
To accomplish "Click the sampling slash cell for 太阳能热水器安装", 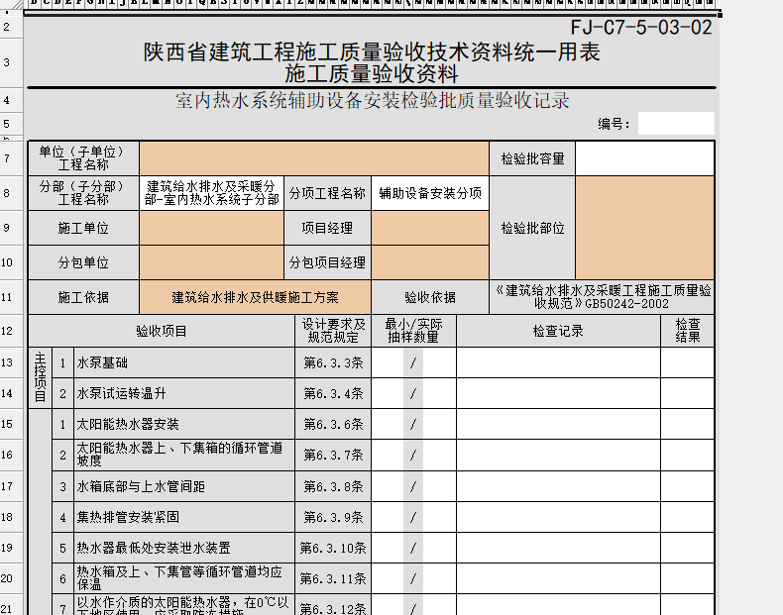I will click(413, 425).
